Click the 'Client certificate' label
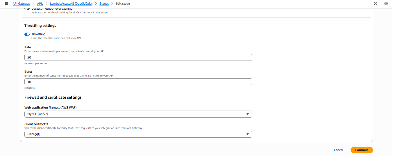This screenshot has width=393, height=156. [36, 124]
